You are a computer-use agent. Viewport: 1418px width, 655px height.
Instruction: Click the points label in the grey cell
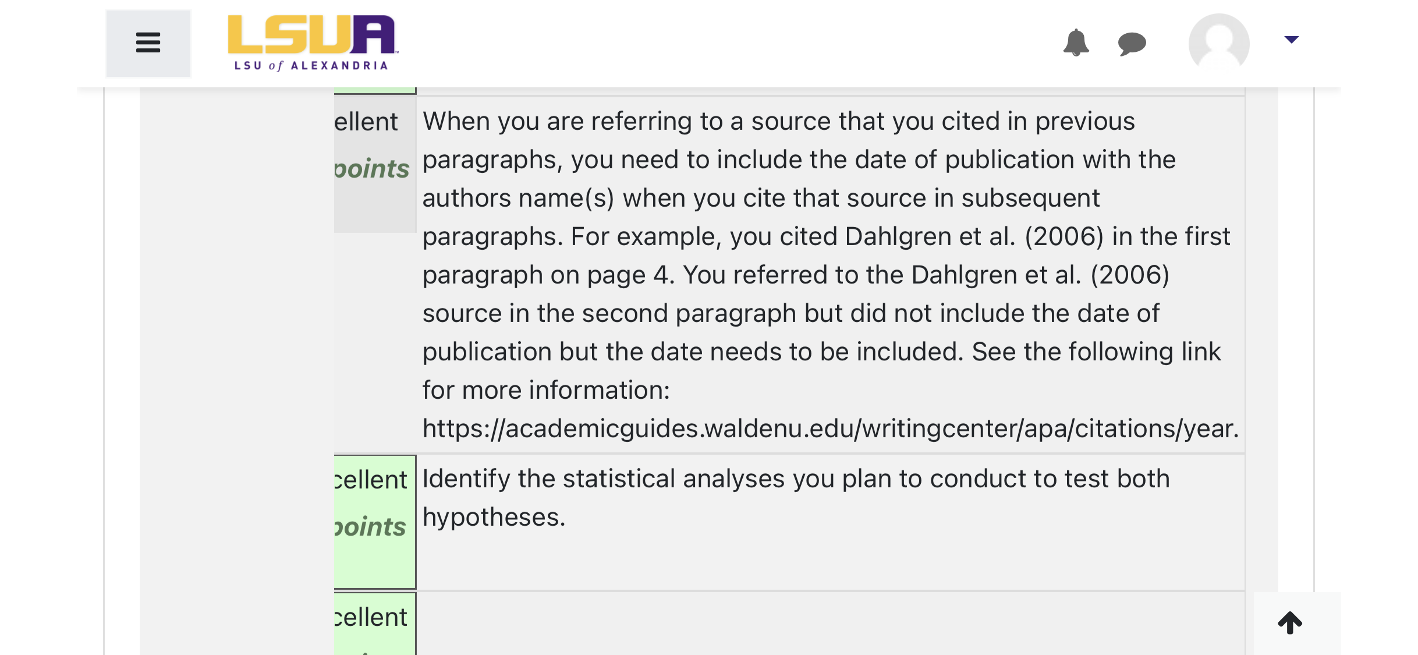click(x=372, y=169)
